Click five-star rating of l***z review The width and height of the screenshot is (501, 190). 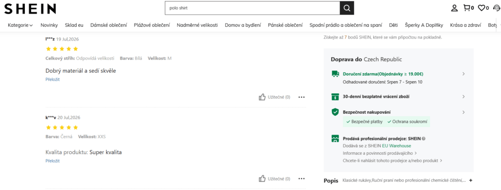pos(62,49)
